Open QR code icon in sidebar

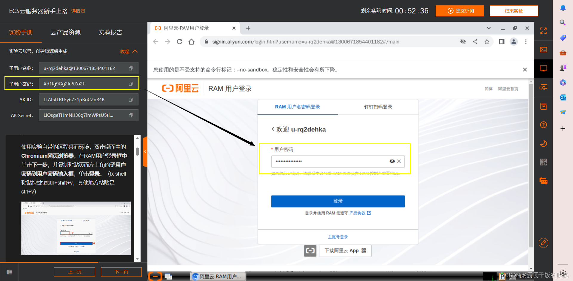click(543, 162)
